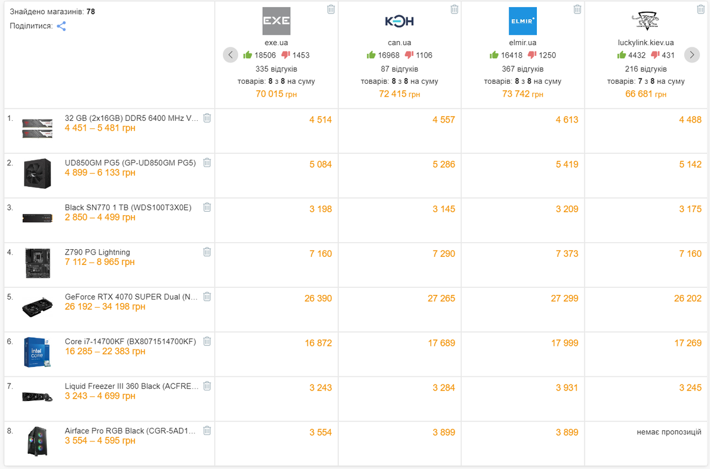Click the Airface Pro RGB case thumbnail
710x469 pixels.
(x=38, y=441)
